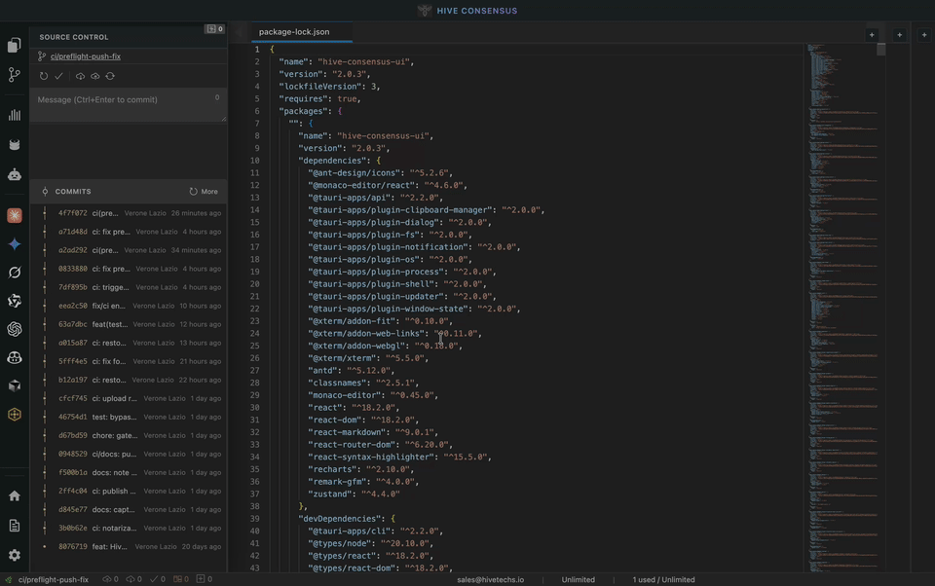Viewport: 935px width, 586px height.
Task: Click the commit checkmark icon
Action: coord(58,76)
